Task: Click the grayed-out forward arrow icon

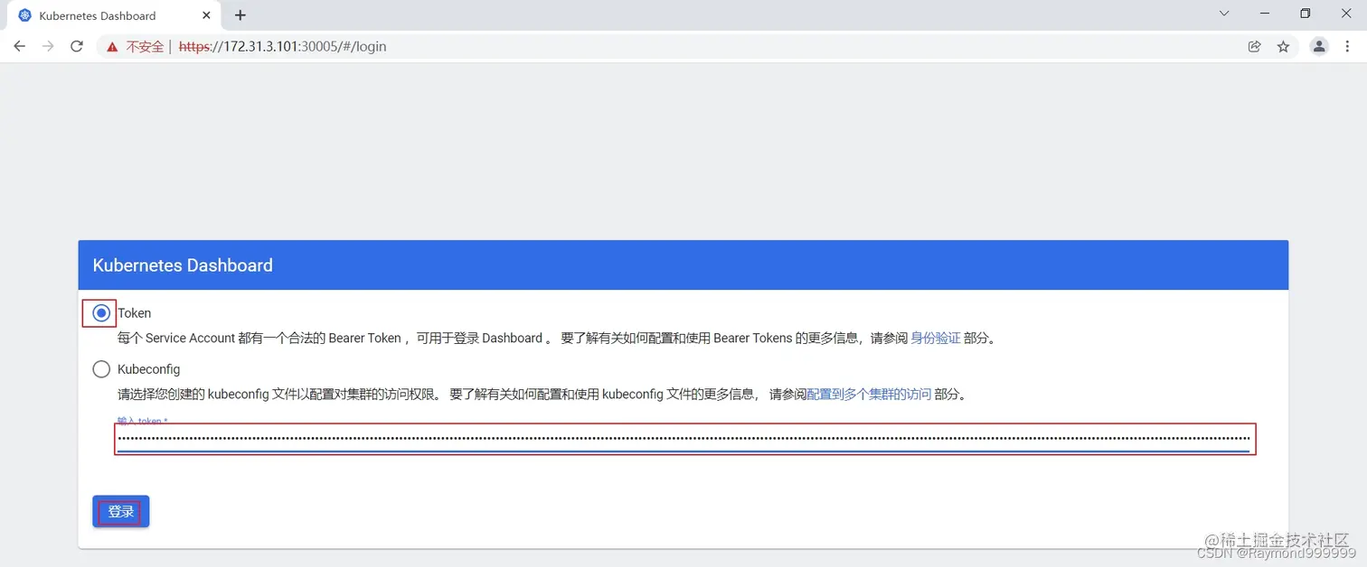Action: (x=48, y=46)
